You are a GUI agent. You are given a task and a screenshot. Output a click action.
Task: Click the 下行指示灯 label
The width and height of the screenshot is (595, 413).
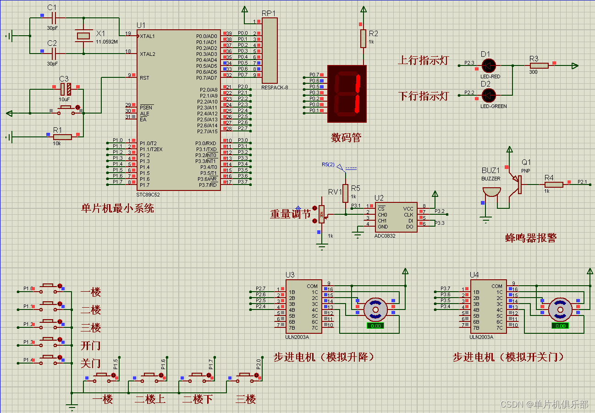[x=423, y=96]
